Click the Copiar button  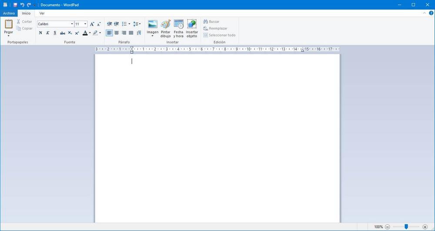(x=24, y=28)
